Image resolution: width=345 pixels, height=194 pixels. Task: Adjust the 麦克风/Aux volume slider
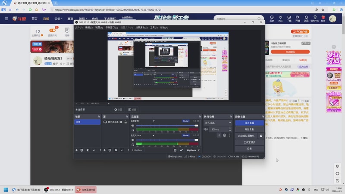(167, 140)
